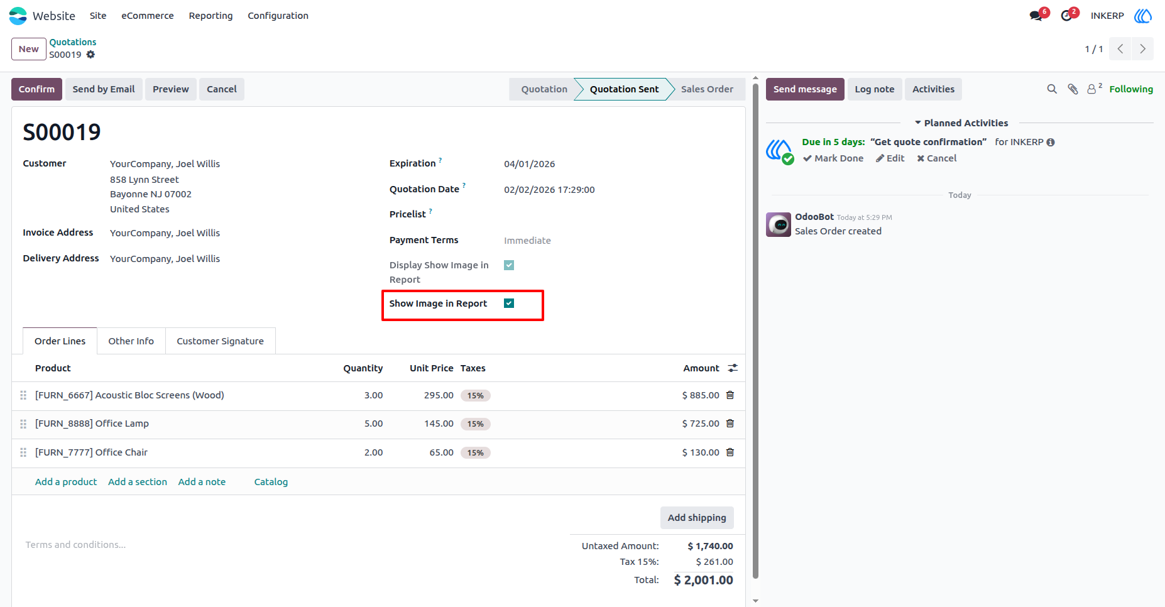1165x607 pixels.
Task: Click the paperclip attachments icon
Action: tap(1073, 89)
